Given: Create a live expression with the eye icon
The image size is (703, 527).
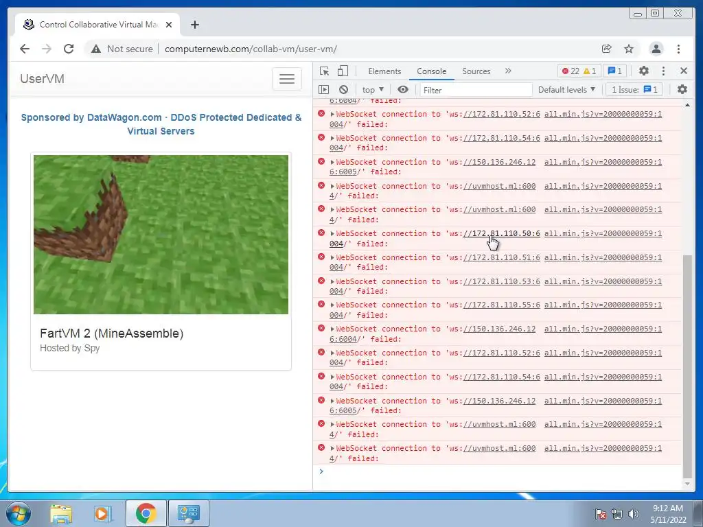Looking at the screenshot, I should click(403, 90).
